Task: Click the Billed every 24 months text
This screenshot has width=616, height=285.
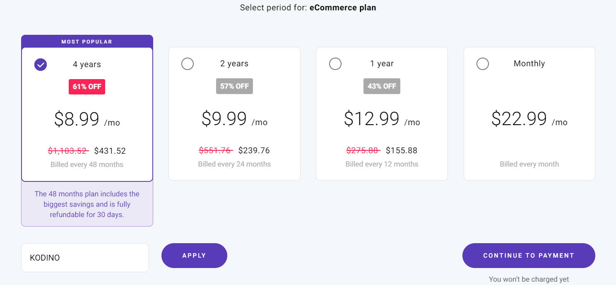Action: tap(234, 164)
